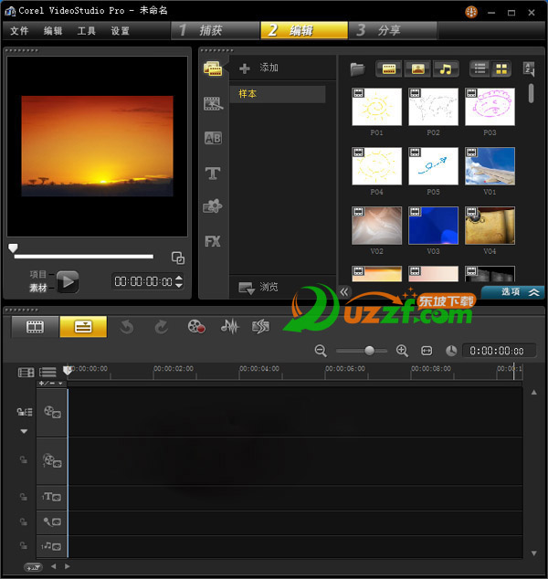Click the 添加 add folder button

tap(259, 68)
